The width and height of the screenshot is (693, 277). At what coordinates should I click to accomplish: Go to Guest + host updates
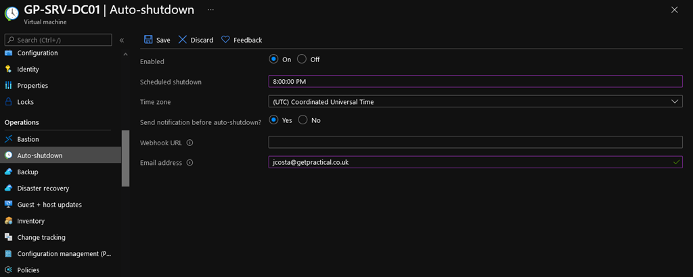49,205
